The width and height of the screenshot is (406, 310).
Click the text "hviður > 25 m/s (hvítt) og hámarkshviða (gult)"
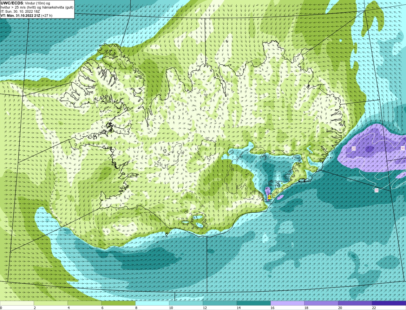37,7
